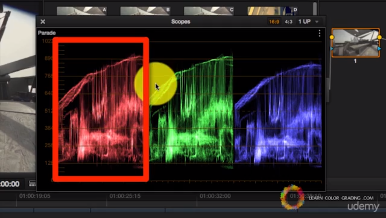Select the clip thumbnail labeled C
The image size is (386, 218).
209,11
